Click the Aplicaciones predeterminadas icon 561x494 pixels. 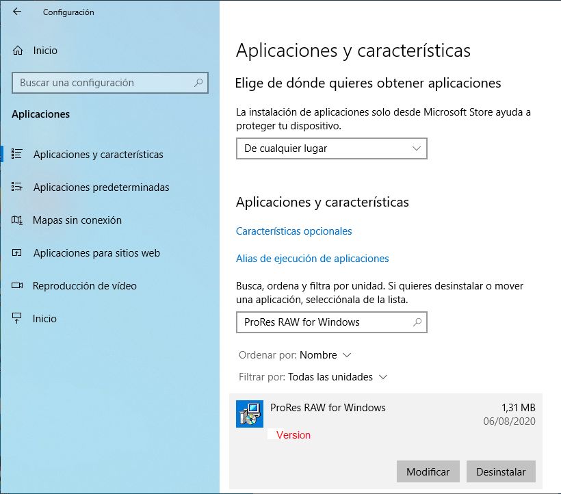pos(17,187)
